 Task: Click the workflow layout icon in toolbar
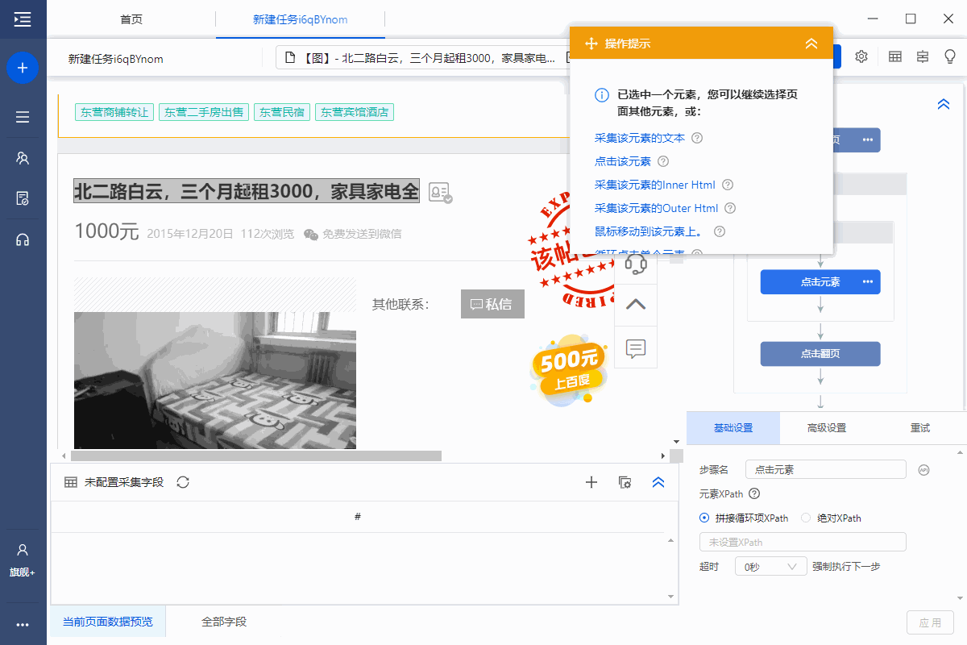(x=923, y=56)
